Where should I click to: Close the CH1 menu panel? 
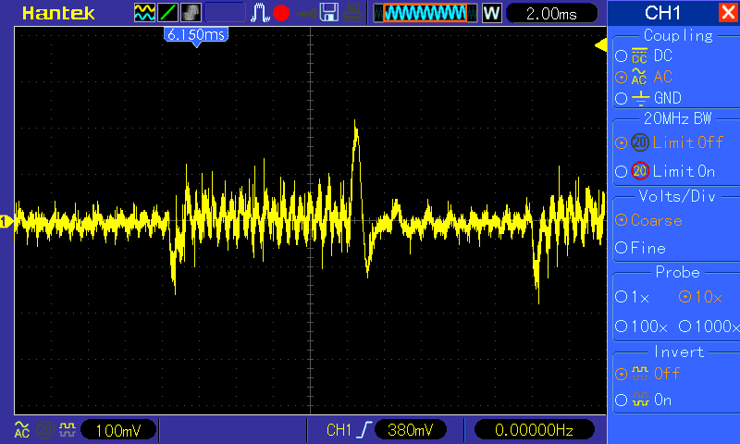click(x=728, y=12)
